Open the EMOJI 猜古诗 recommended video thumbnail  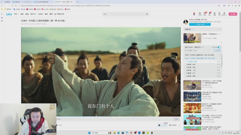pos(192,85)
